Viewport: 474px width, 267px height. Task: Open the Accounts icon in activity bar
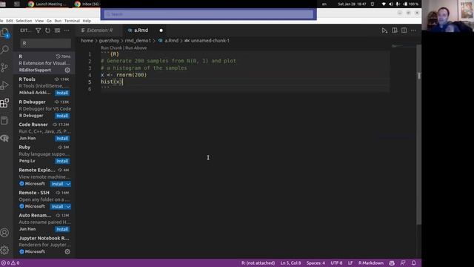pyautogui.click(x=4, y=232)
